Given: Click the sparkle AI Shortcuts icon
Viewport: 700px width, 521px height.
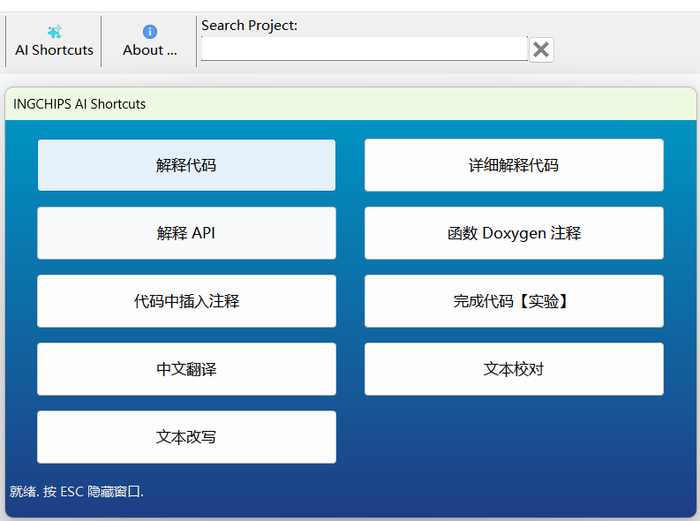Looking at the screenshot, I should click(x=55, y=32).
